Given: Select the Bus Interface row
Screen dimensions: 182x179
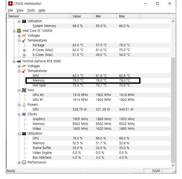Looking at the screenshot, I should click(101, 158).
